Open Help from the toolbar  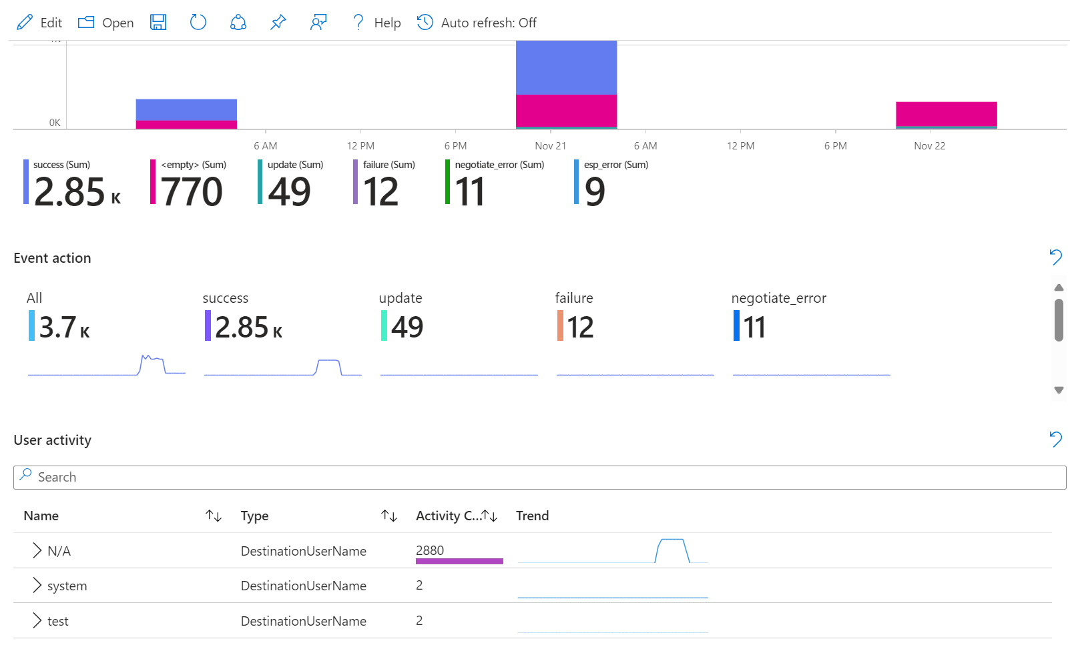click(376, 23)
